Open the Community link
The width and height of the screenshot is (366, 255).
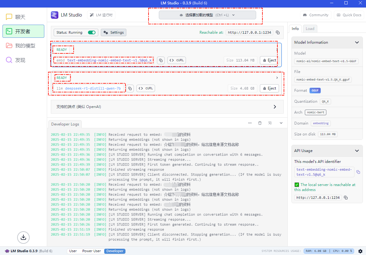(x=315, y=15)
